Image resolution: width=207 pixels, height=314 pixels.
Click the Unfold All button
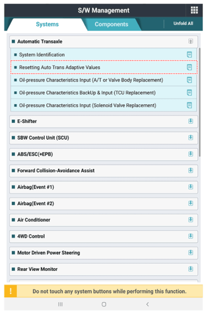click(183, 24)
